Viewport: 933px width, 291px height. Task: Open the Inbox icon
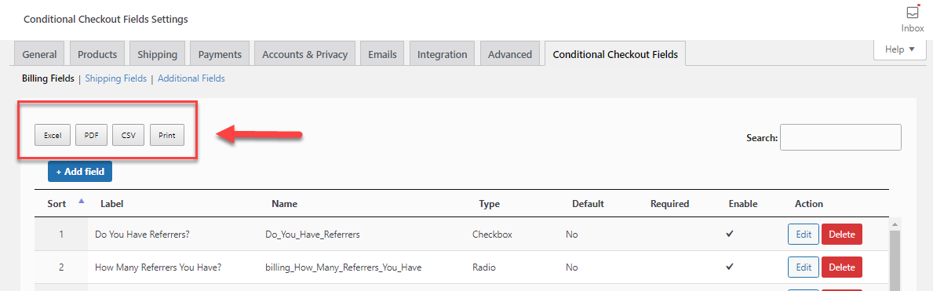point(912,19)
